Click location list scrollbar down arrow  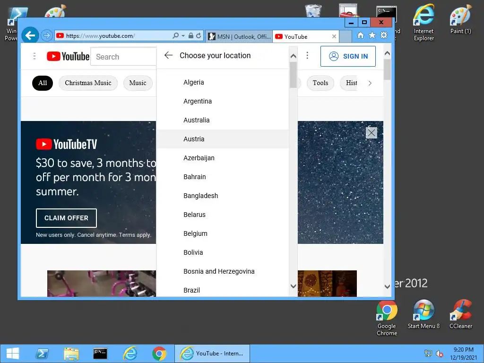[x=293, y=286]
